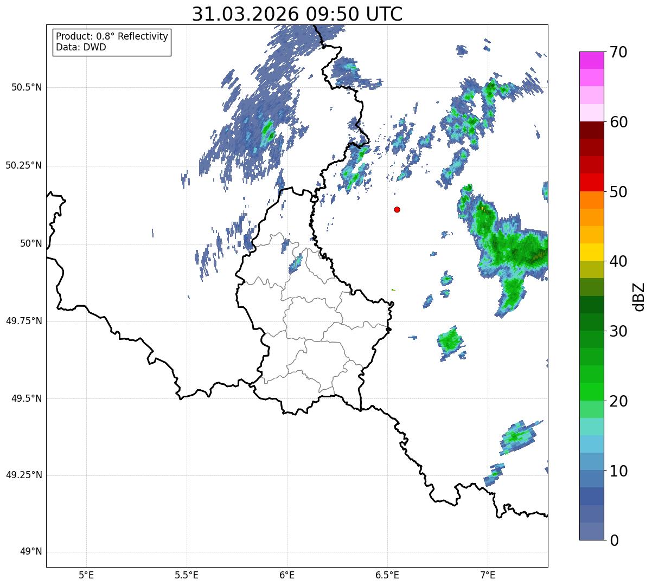Click the 50.25°N latitude label

point(24,165)
